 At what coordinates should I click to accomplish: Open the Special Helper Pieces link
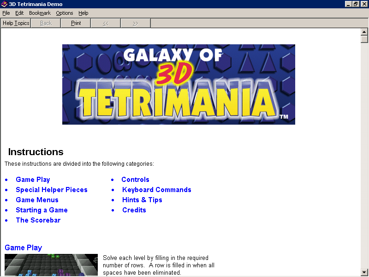(52, 190)
